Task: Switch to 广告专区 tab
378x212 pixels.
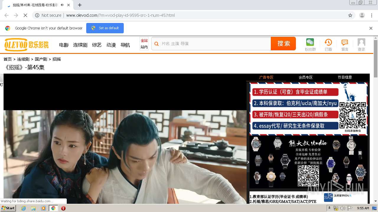Action: pyautogui.click(x=266, y=77)
